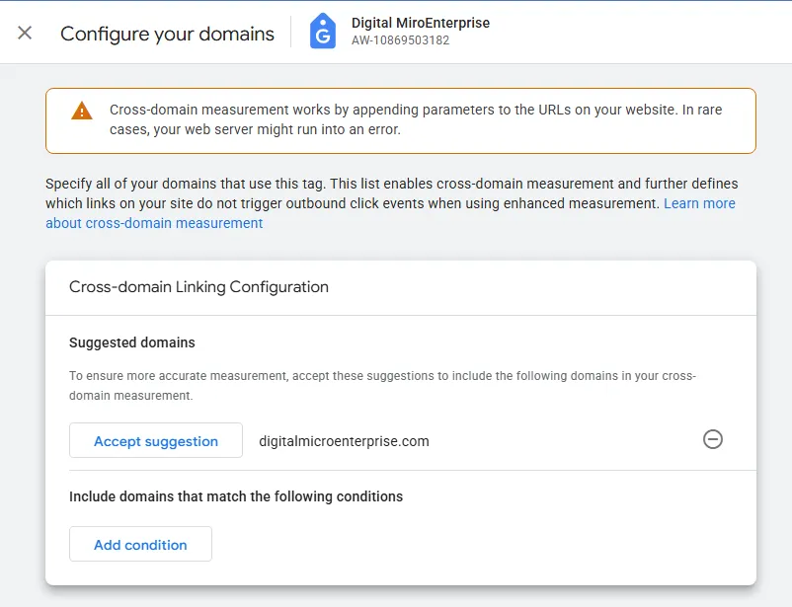Click the To ensure more accurate measurement helper text
This screenshot has width=792, height=607.
point(382,385)
